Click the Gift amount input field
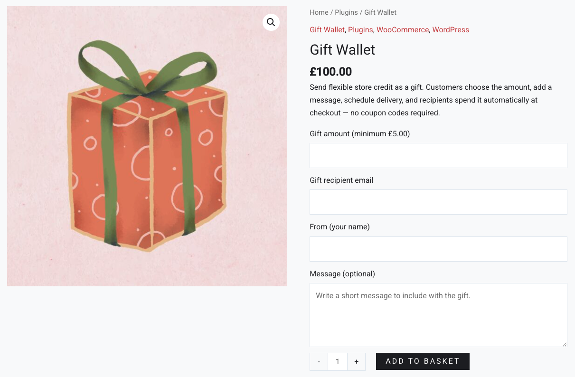The height and width of the screenshot is (377, 575). coord(438,155)
